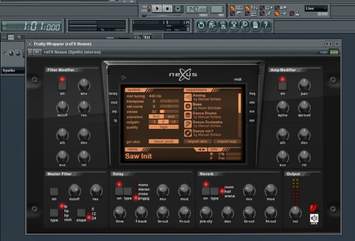Image resolution: width=355 pixels, height=241 pixels.
Task: Click the speaker reFX logo icon
Action: [314, 218]
